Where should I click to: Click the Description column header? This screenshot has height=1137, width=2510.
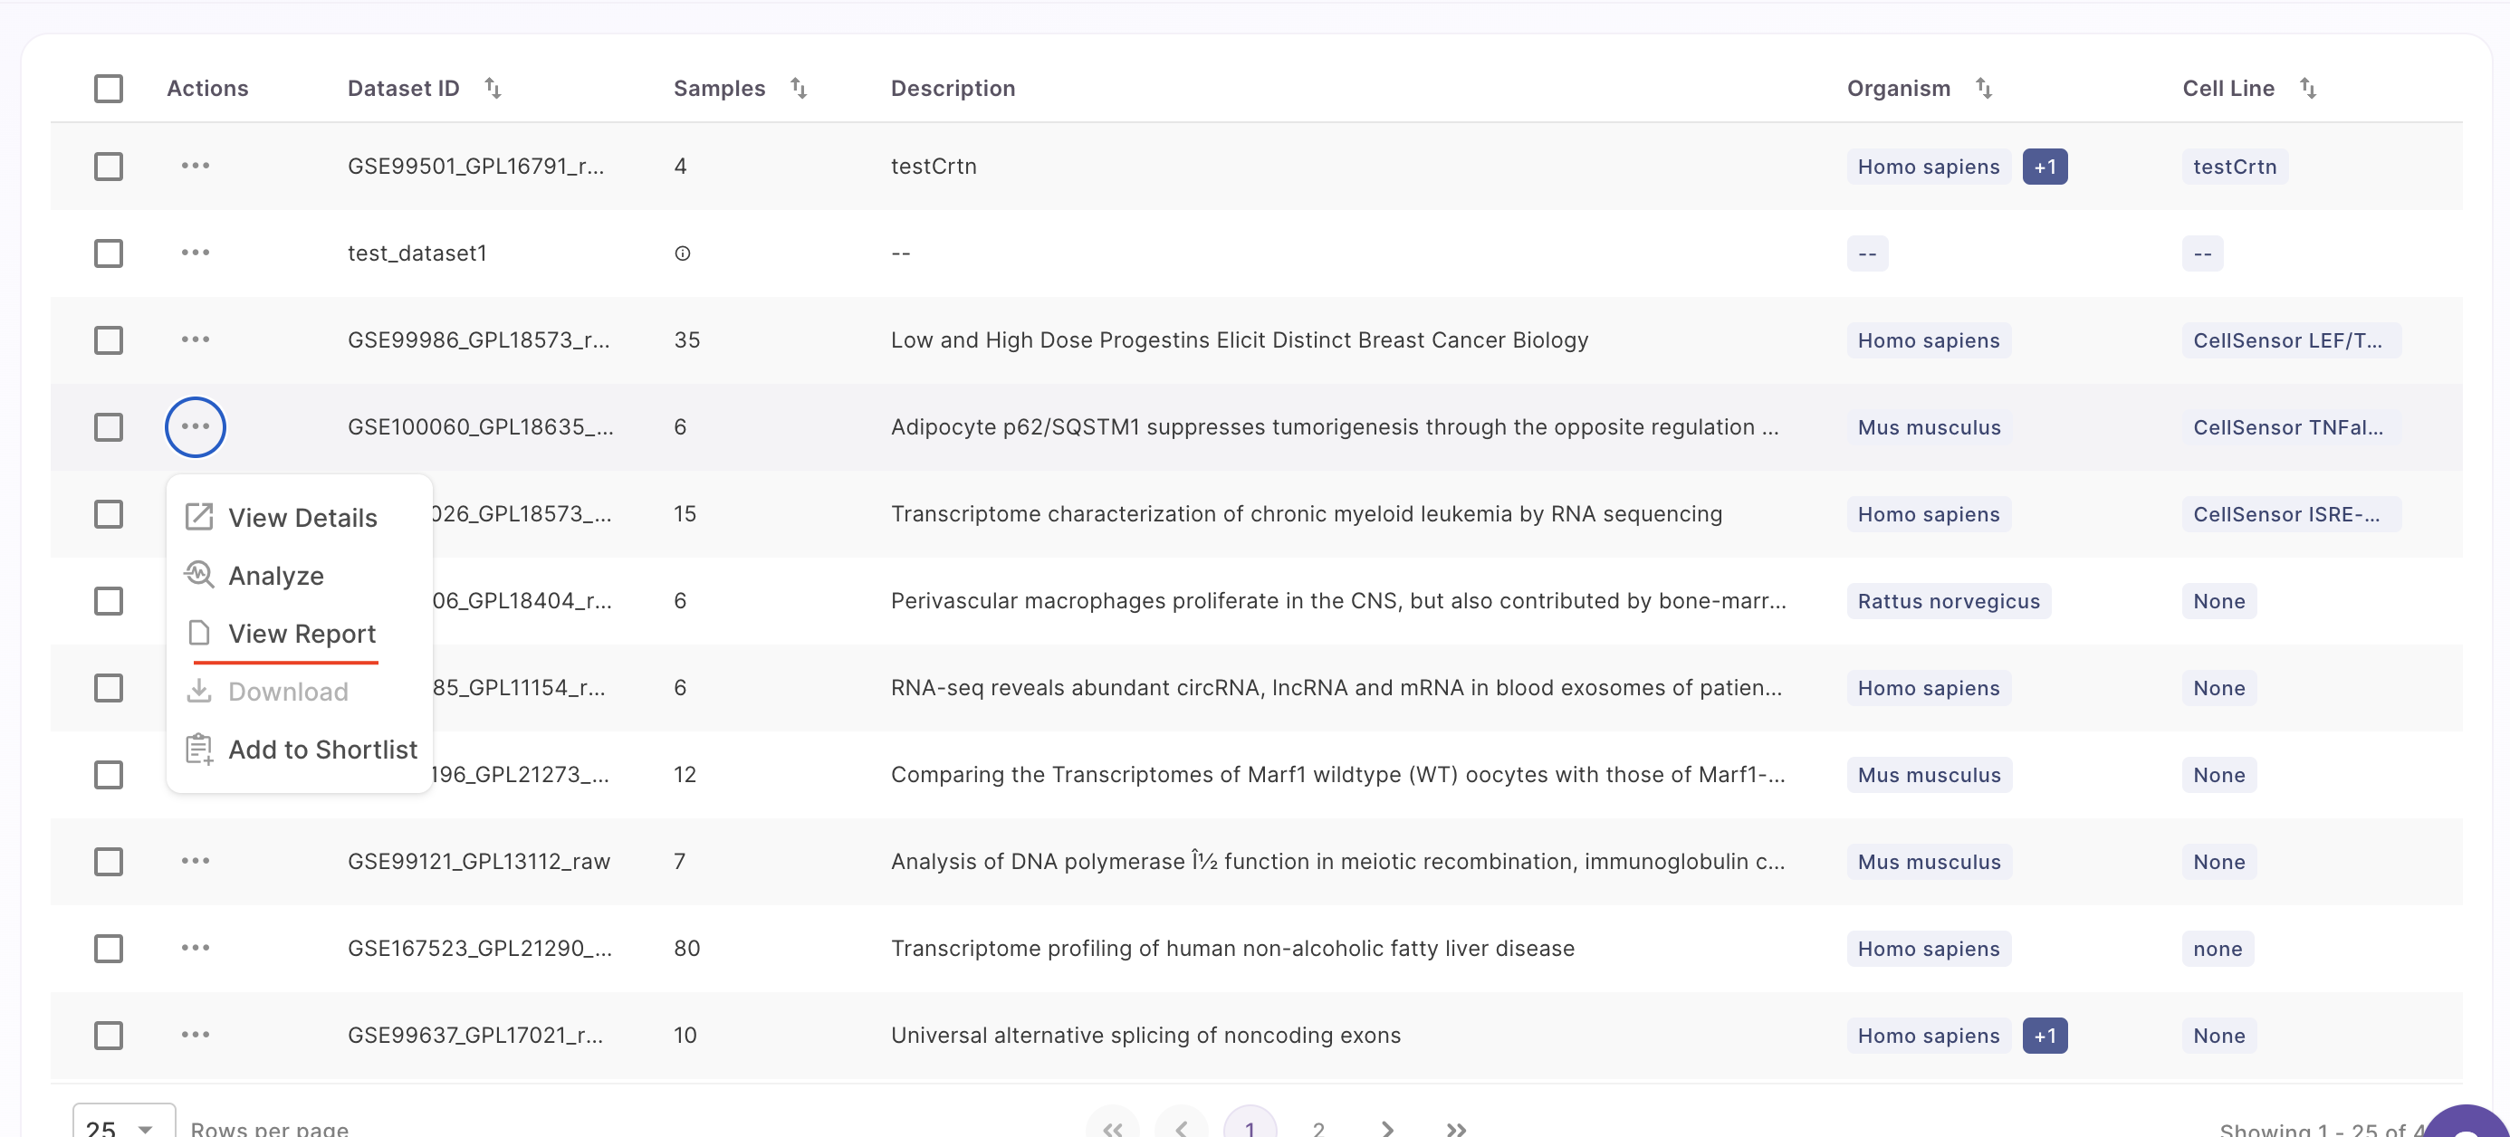pyautogui.click(x=953, y=89)
